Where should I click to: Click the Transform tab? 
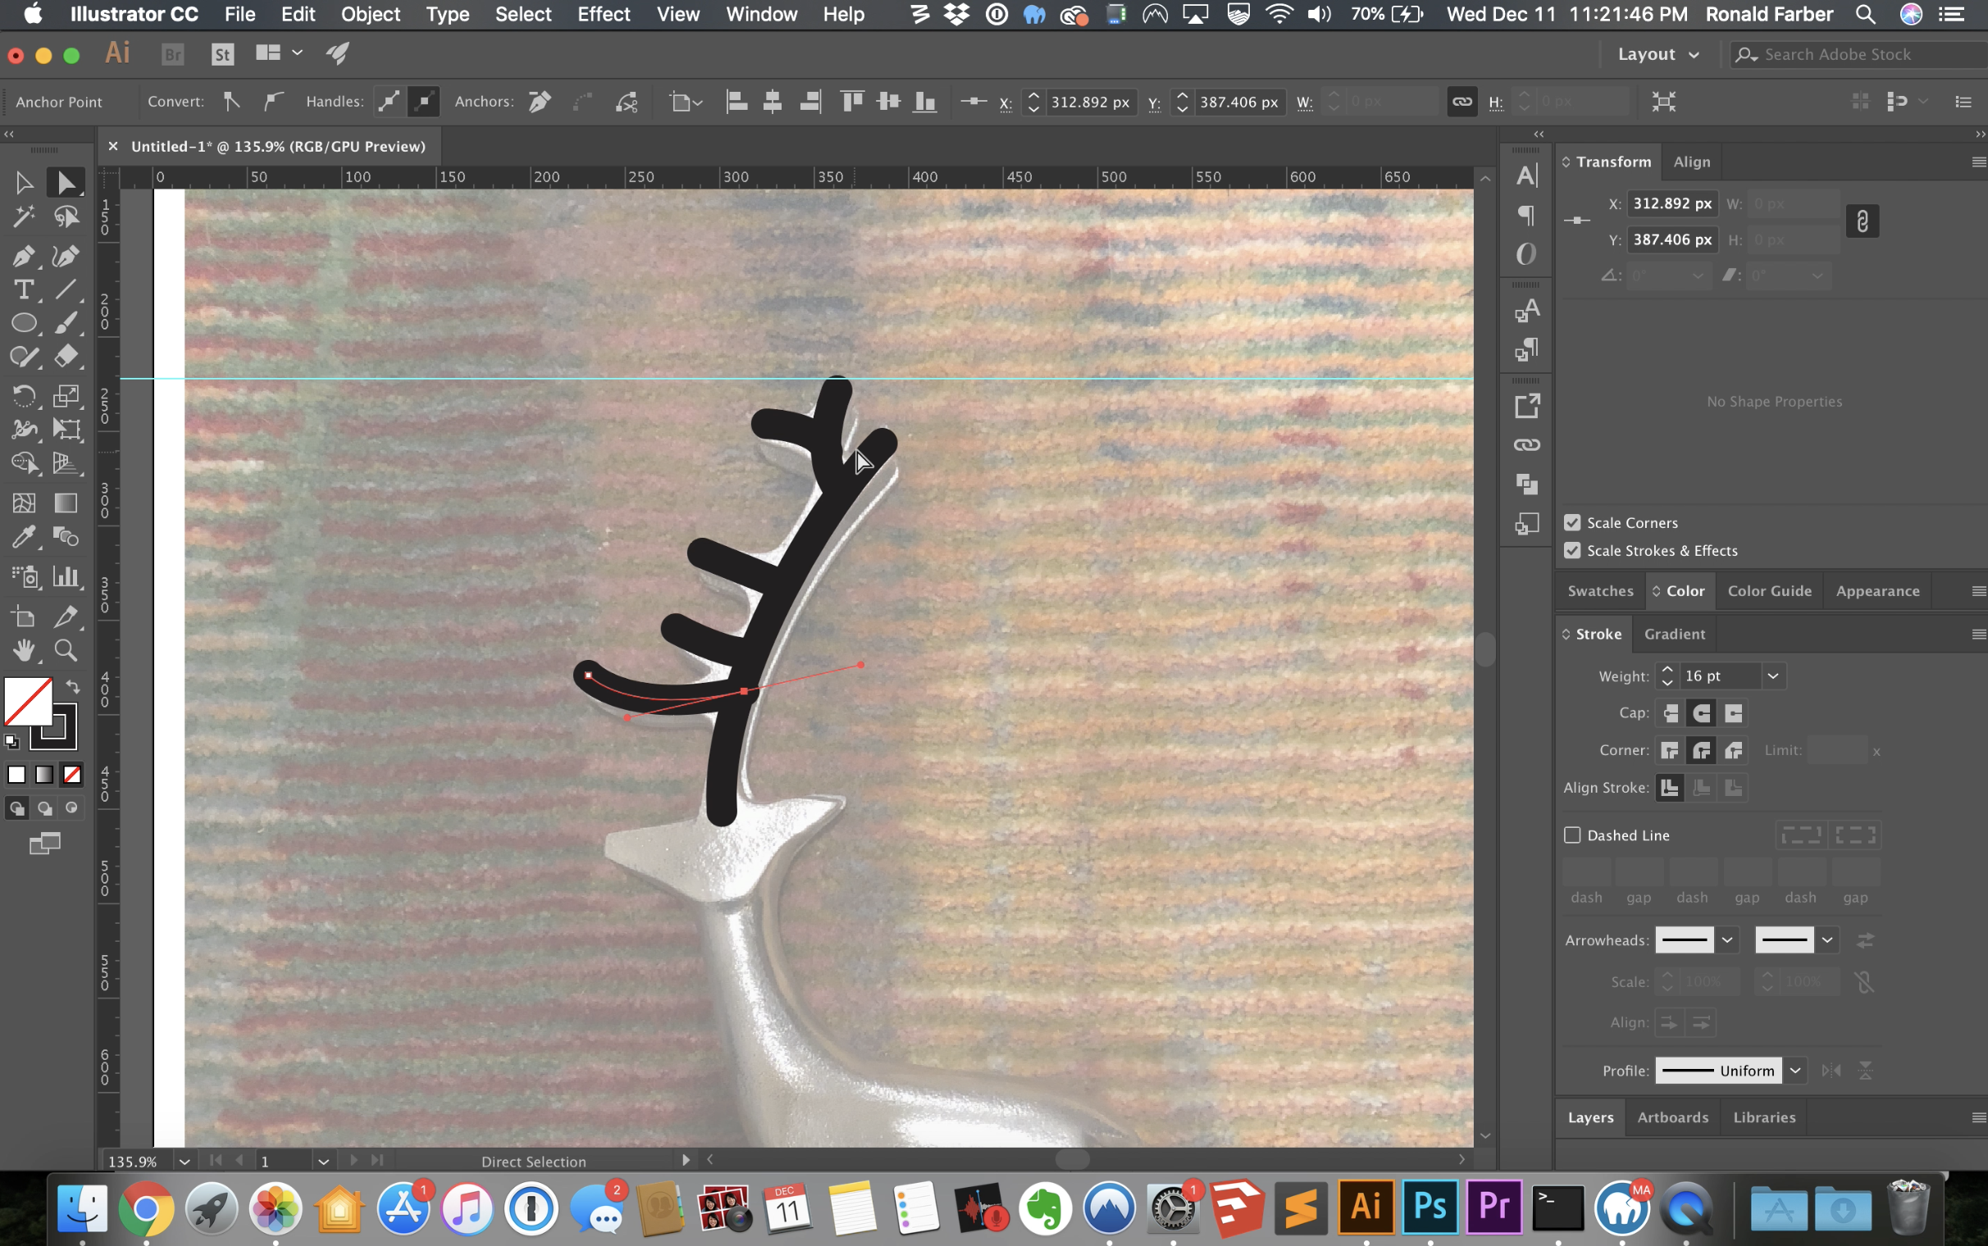click(1611, 161)
